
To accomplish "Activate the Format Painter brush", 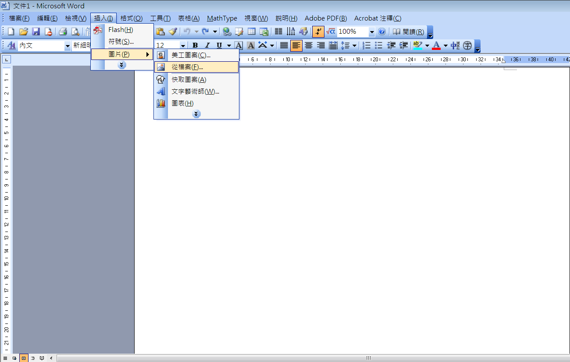I will [x=173, y=32].
